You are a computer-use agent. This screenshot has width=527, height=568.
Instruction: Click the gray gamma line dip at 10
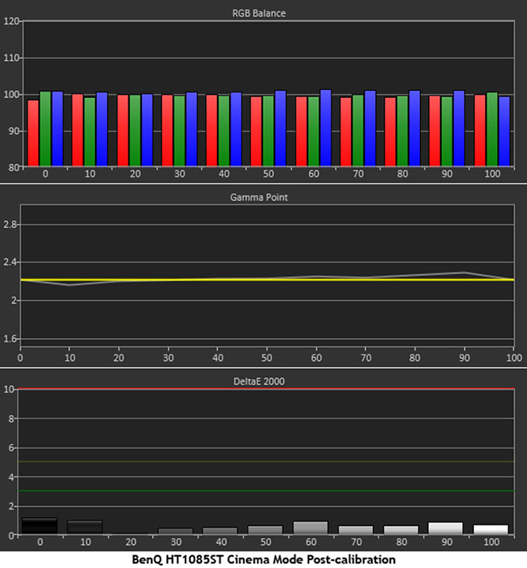tap(70, 285)
